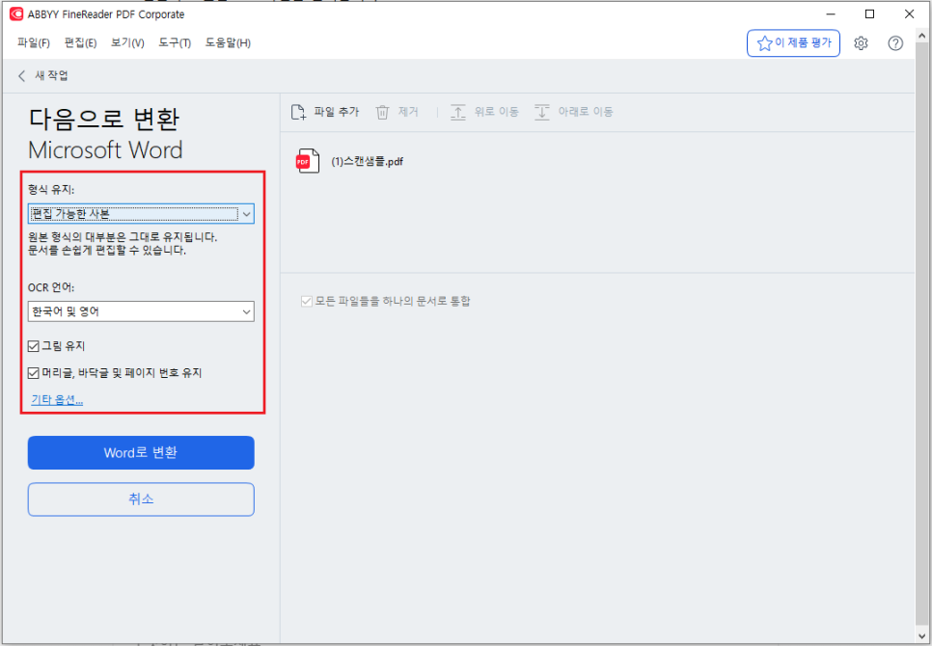The image size is (932, 646).
Task: Click the 아래로 이동 icon
Action: coord(541,112)
